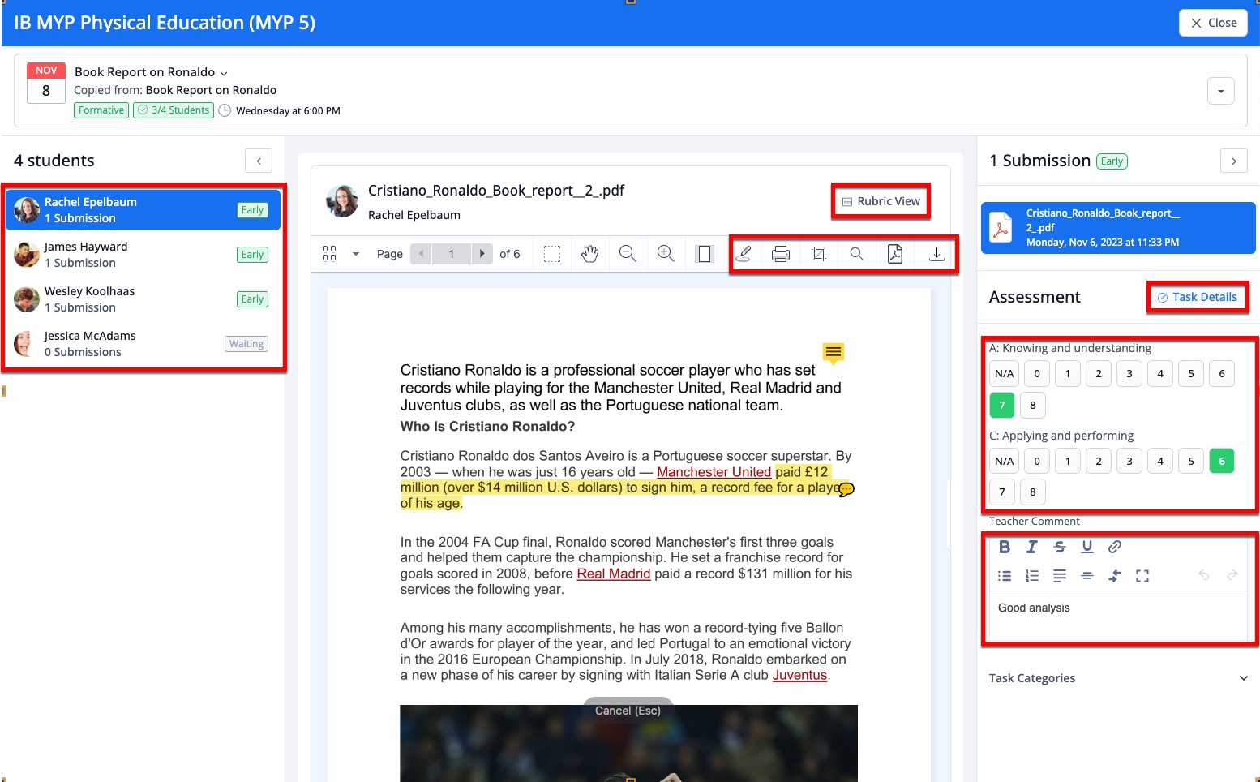Click the print document icon
The width and height of the screenshot is (1260, 782).
pos(781,254)
